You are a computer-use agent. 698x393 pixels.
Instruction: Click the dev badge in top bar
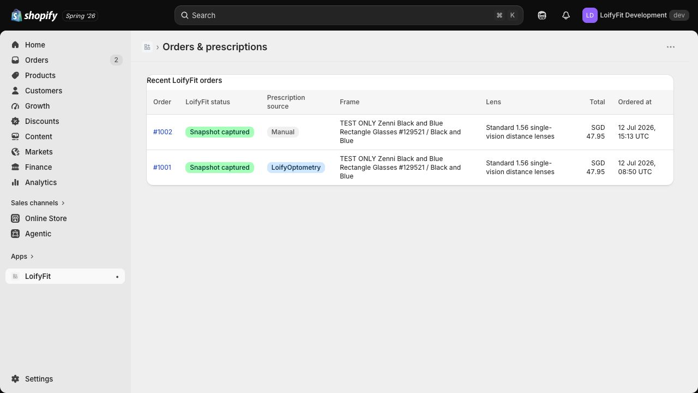tap(679, 15)
